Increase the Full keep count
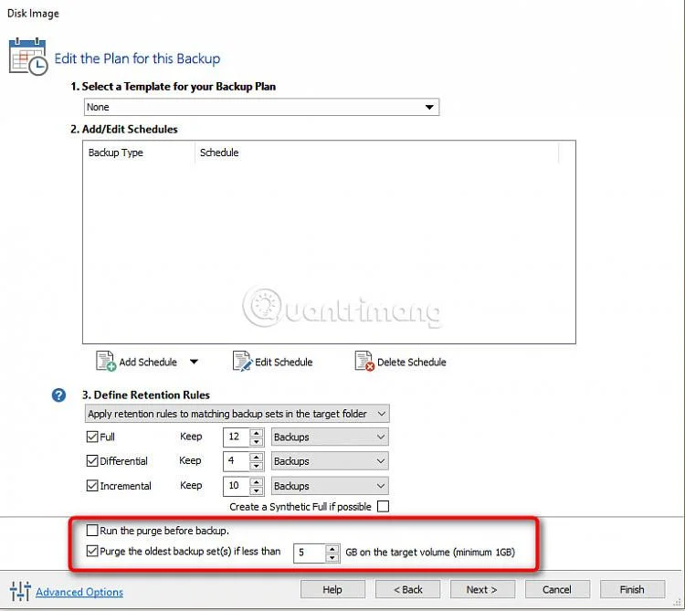 pos(257,432)
